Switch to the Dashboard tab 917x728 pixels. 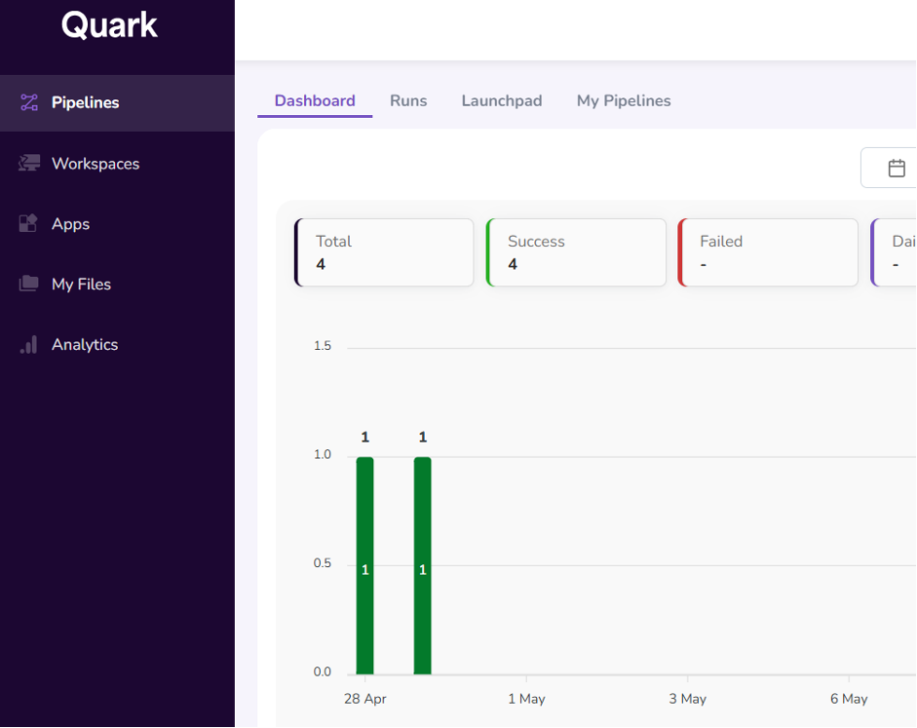tap(315, 100)
